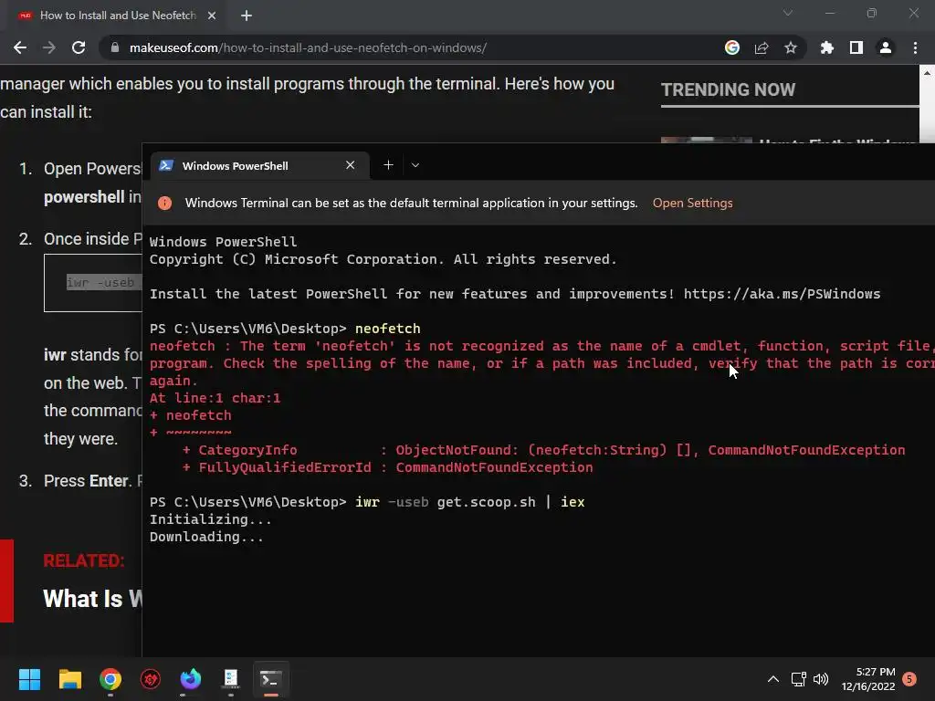
Task: Click the 'Downloading...' line
Action: (206, 537)
